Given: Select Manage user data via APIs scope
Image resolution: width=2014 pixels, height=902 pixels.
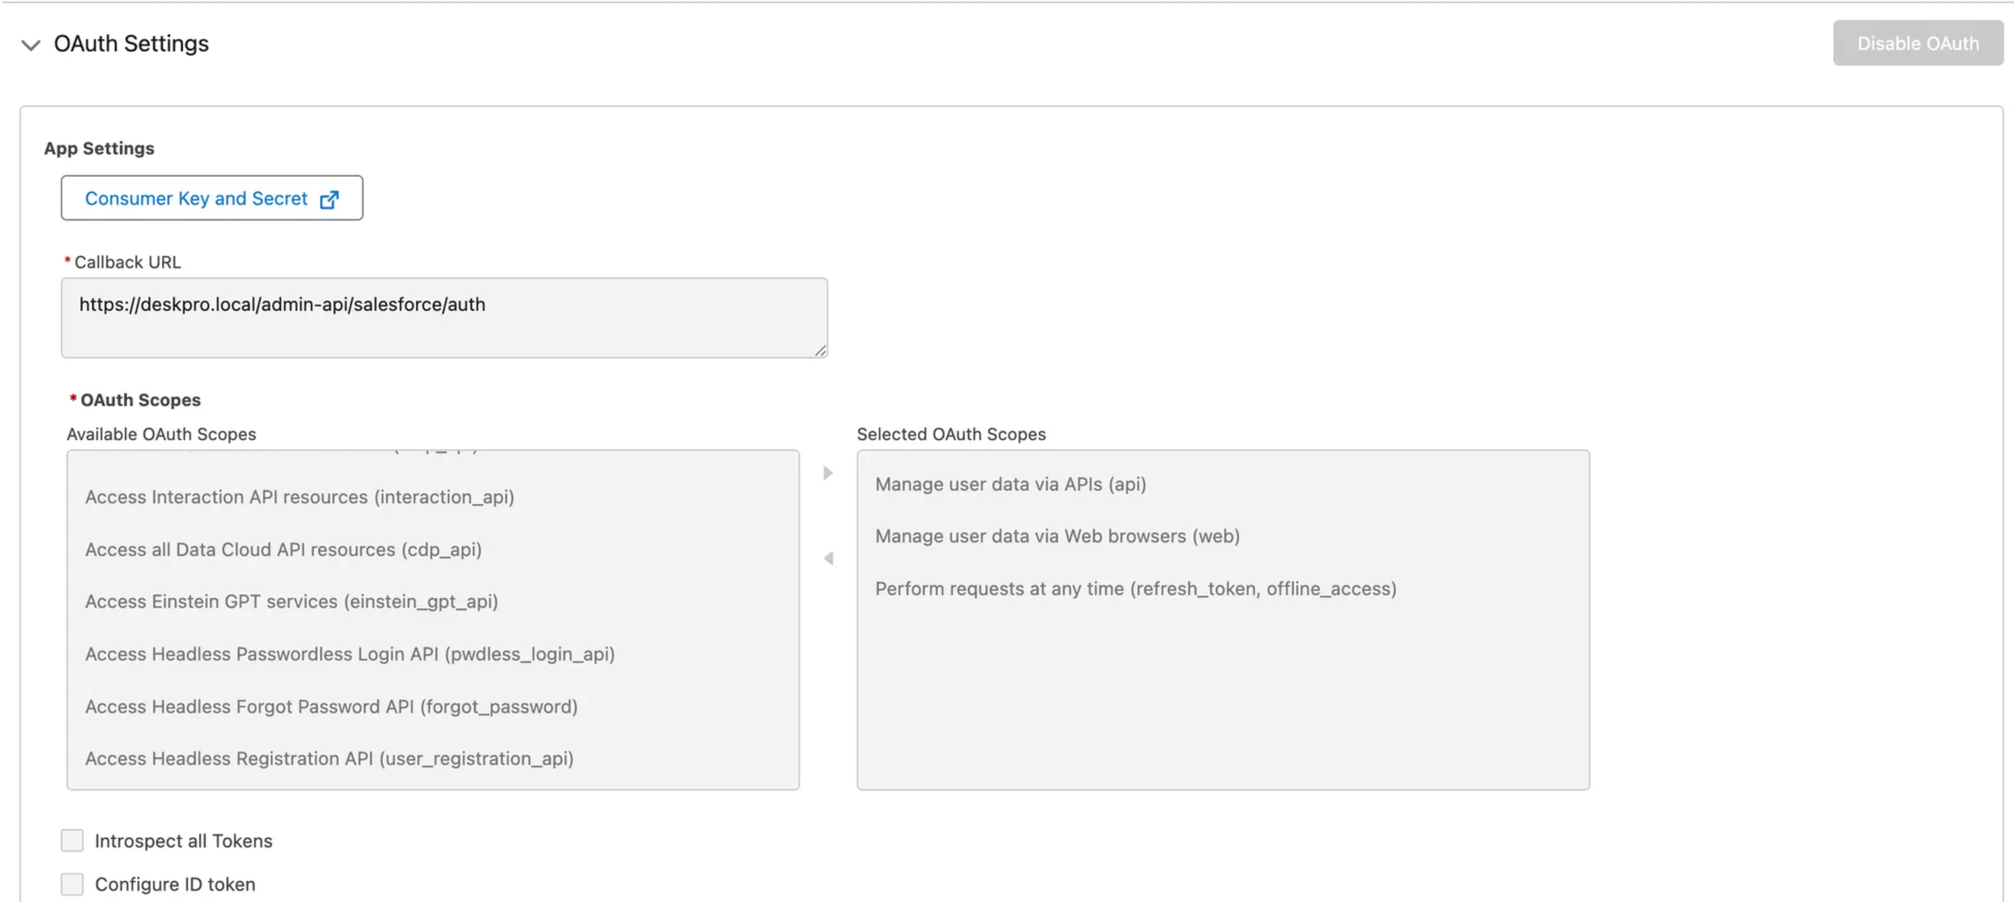Looking at the screenshot, I should [1010, 484].
